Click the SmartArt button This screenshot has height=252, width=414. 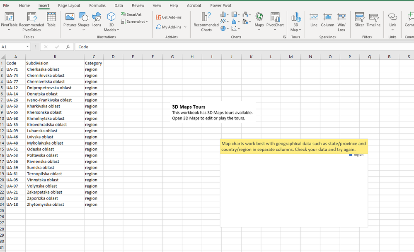pyautogui.click(x=131, y=14)
